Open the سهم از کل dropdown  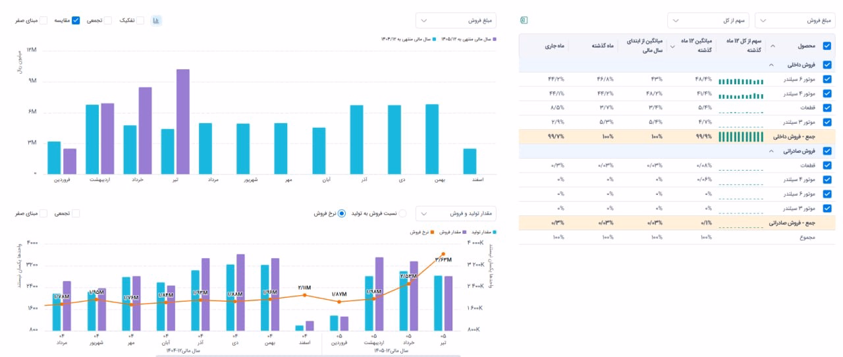(708, 20)
